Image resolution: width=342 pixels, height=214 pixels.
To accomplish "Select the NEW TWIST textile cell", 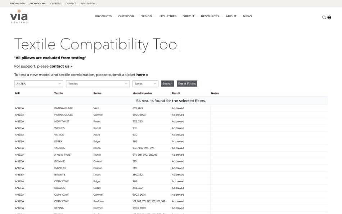I will (62, 121).
